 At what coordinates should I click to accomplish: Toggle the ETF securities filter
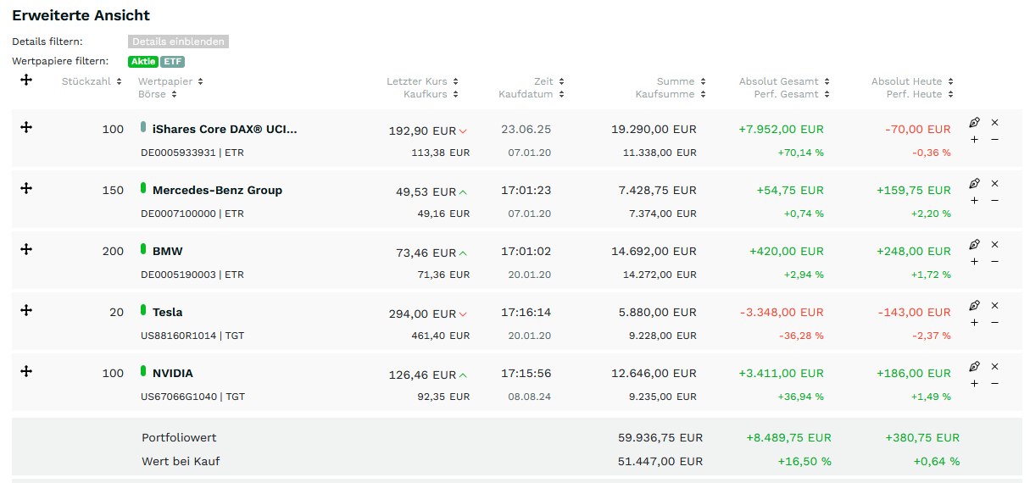173,62
